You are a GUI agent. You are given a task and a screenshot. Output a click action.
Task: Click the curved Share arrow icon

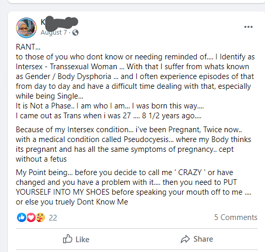185,239
